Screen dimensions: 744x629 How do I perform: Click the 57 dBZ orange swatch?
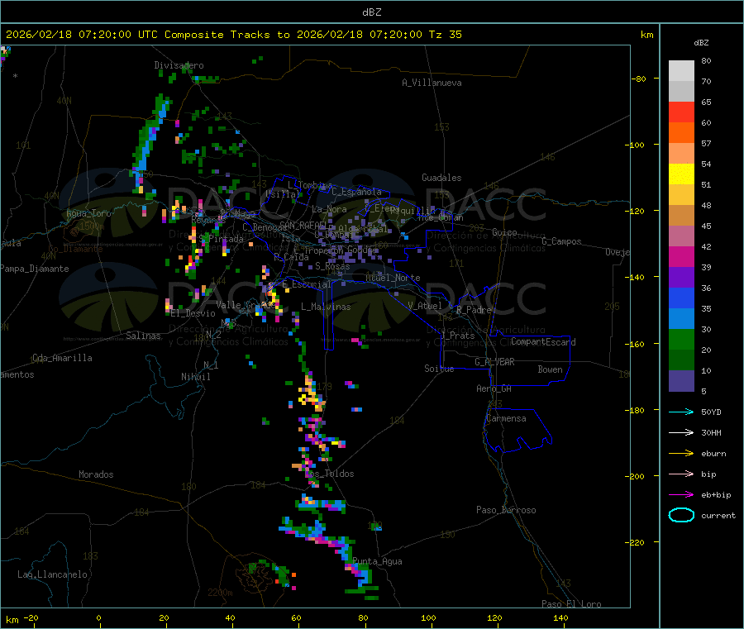click(x=681, y=133)
